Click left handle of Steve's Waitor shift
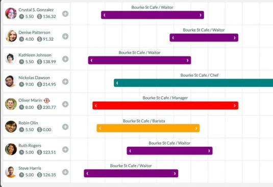273x187 pixels. tap(87, 173)
